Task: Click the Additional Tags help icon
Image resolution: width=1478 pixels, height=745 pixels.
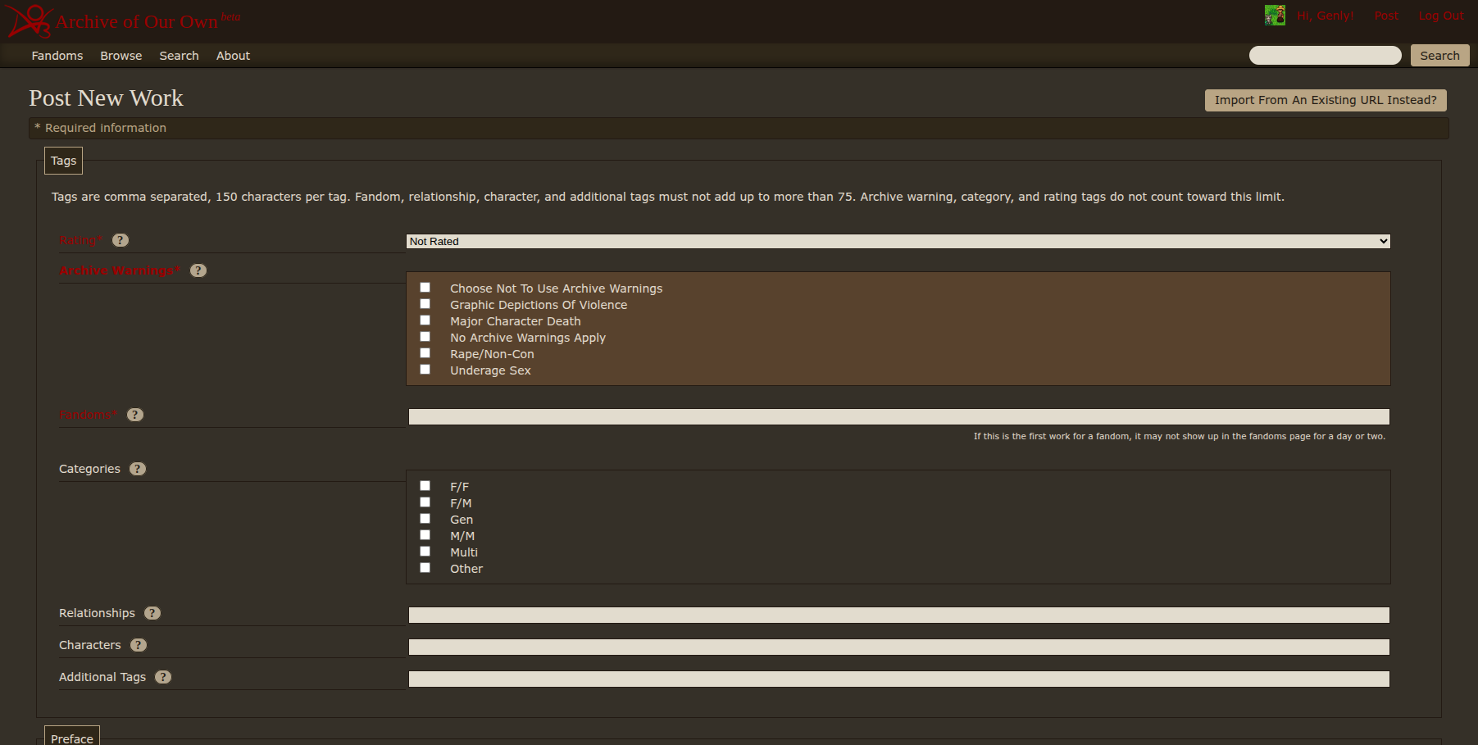Action: pyautogui.click(x=163, y=677)
